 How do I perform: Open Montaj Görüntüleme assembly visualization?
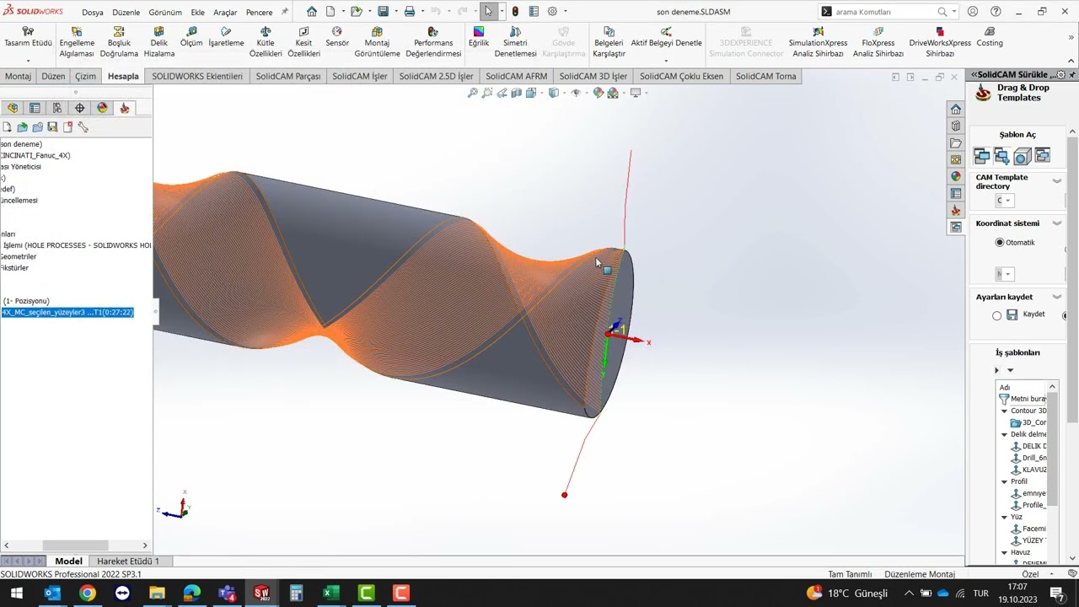tap(377, 42)
